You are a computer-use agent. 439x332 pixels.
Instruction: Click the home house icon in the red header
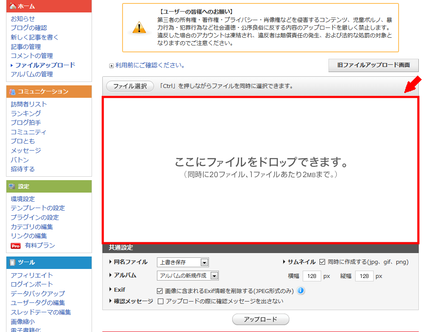click(12, 6)
